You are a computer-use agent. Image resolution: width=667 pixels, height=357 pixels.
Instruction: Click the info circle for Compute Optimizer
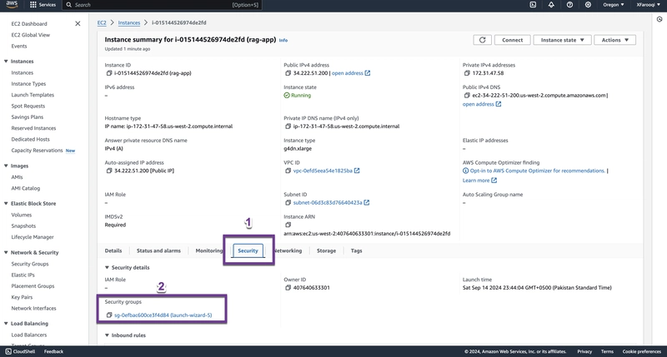[465, 171]
